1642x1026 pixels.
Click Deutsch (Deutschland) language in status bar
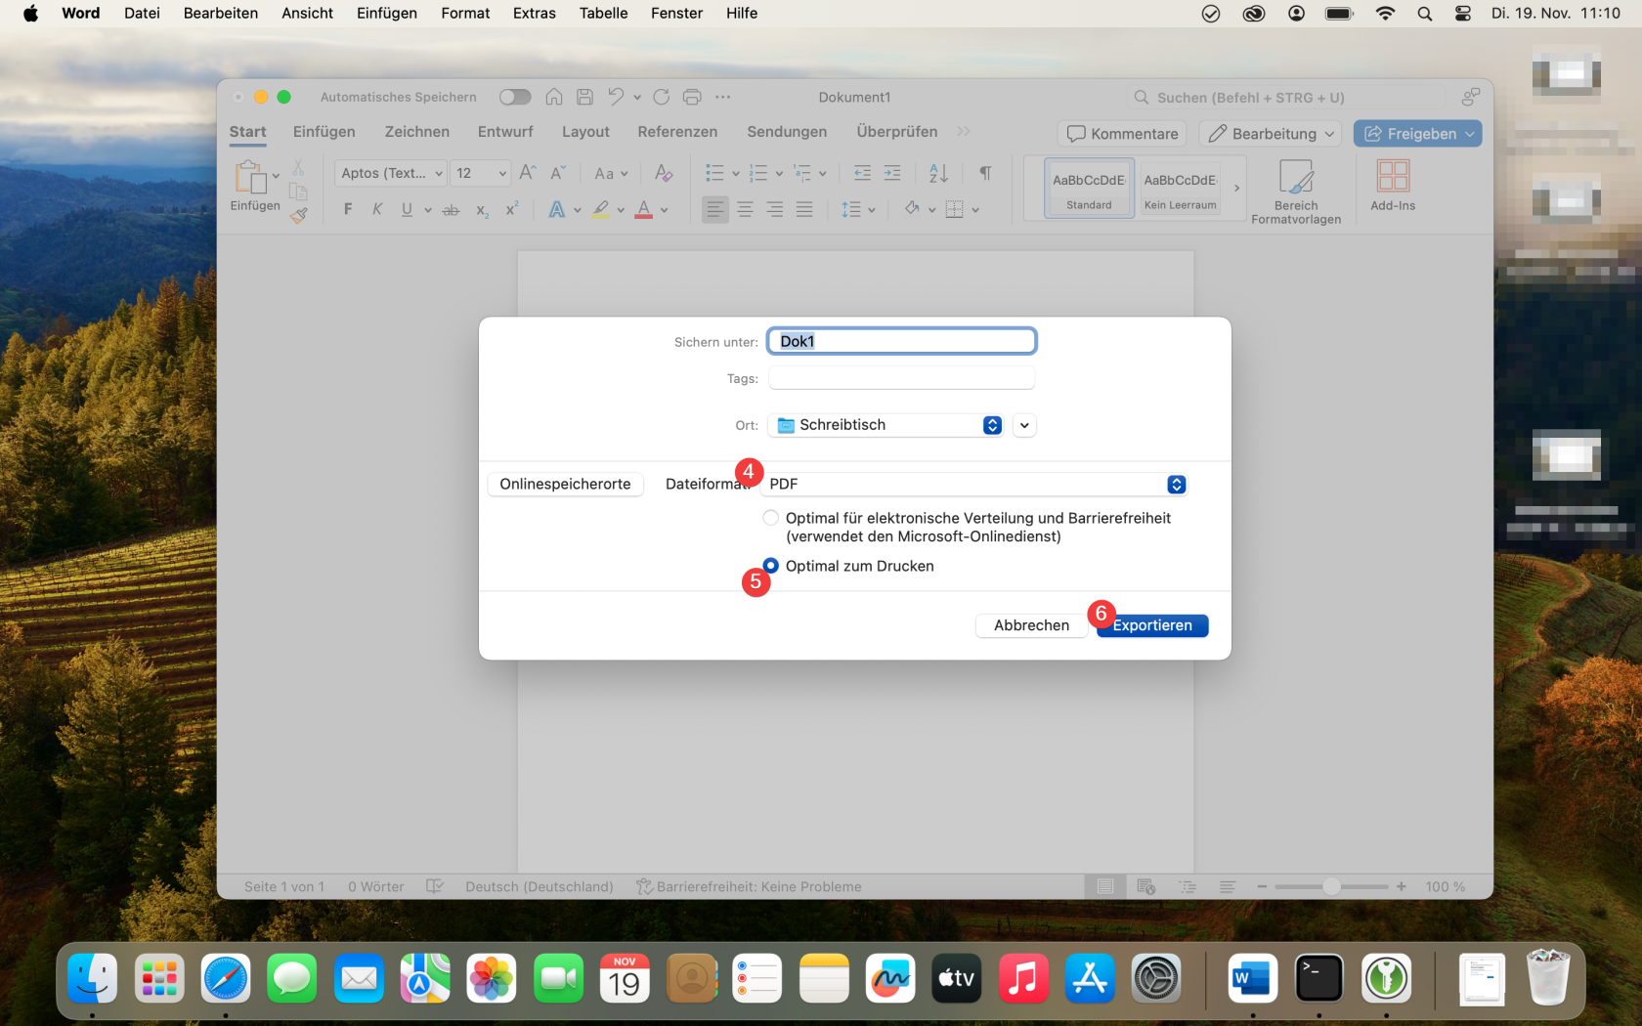coord(540,886)
